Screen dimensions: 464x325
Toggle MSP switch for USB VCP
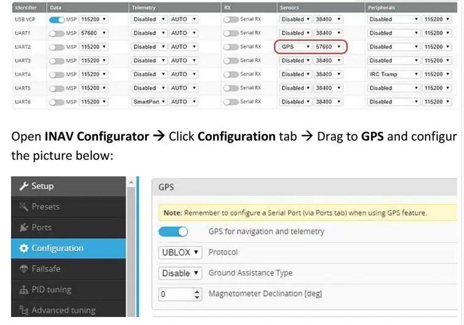pos(57,20)
